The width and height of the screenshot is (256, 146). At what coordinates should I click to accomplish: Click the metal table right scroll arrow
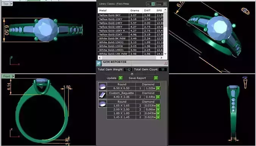pyautogui.click(x=161, y=58)
